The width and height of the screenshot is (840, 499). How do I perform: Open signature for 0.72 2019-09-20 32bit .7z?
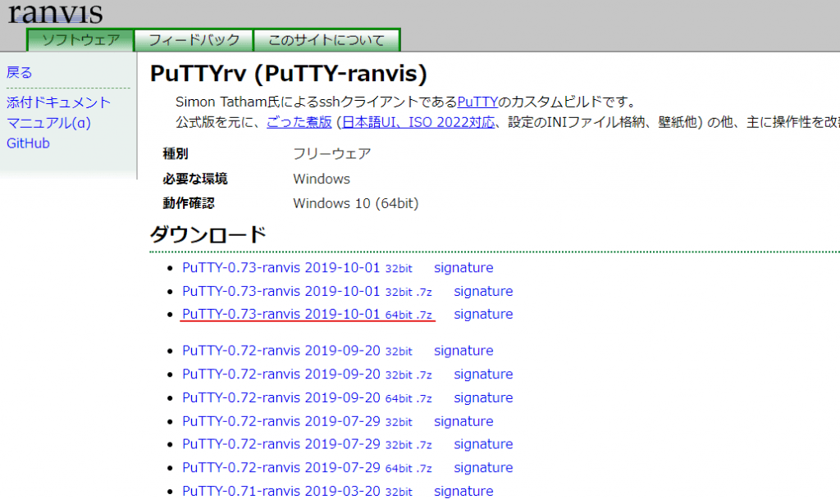coord(483,374)
